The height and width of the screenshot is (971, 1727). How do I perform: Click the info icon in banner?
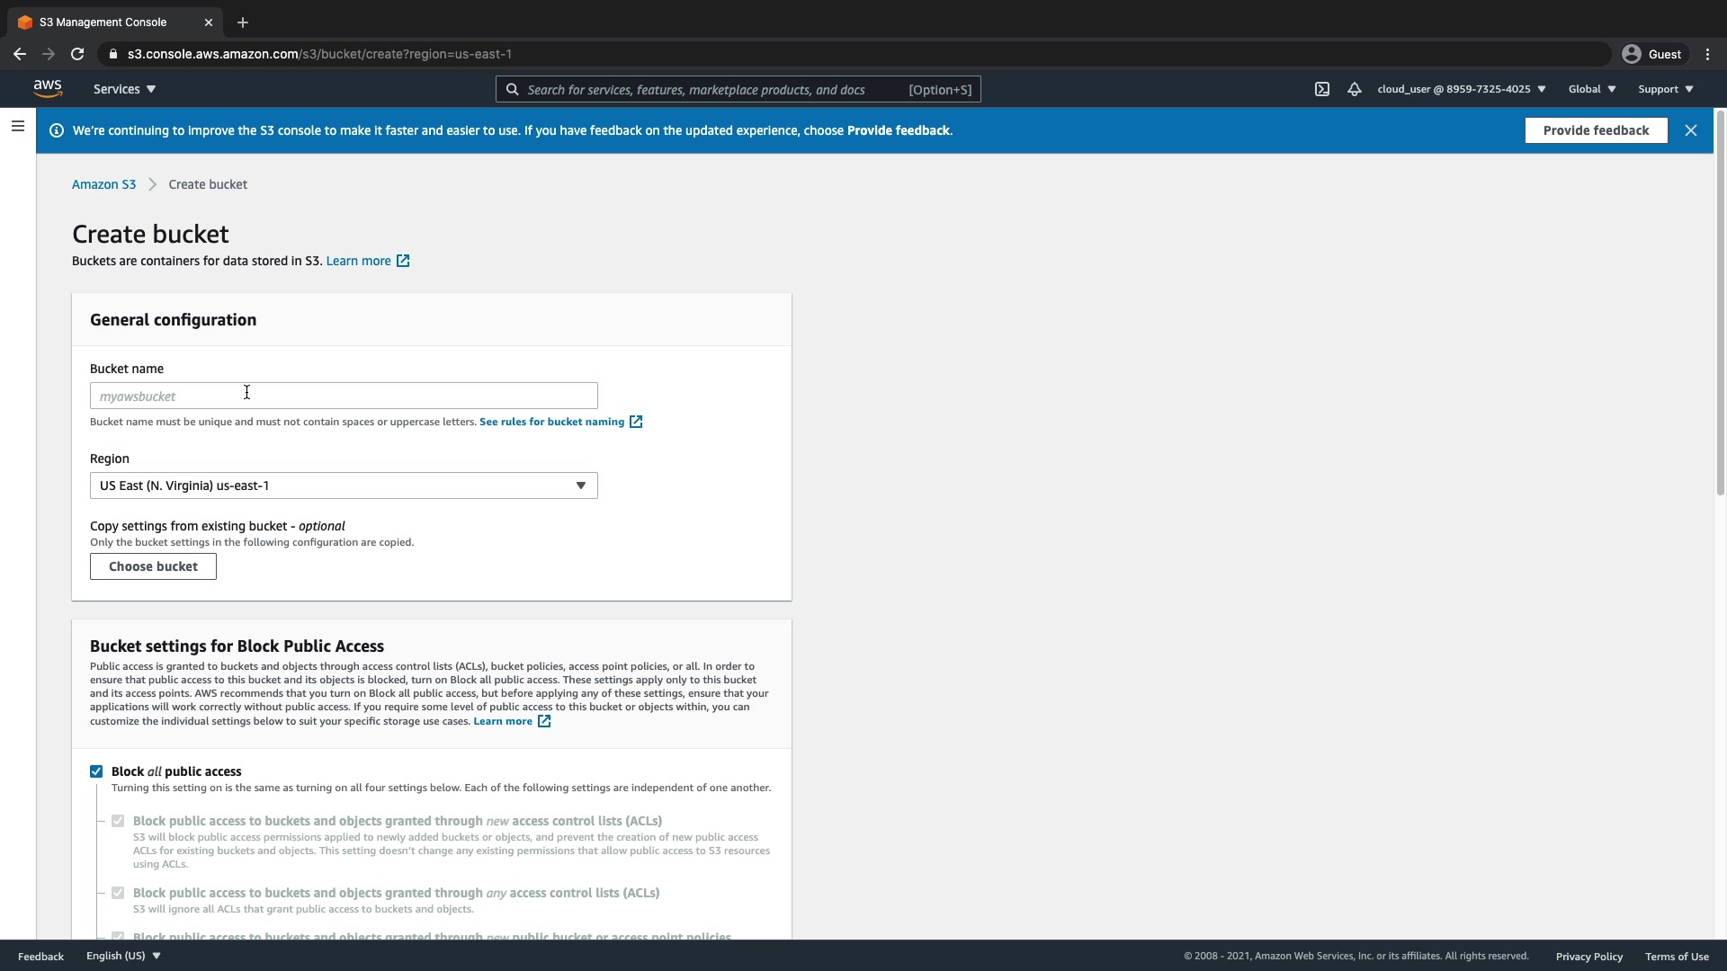coord(57,130)
